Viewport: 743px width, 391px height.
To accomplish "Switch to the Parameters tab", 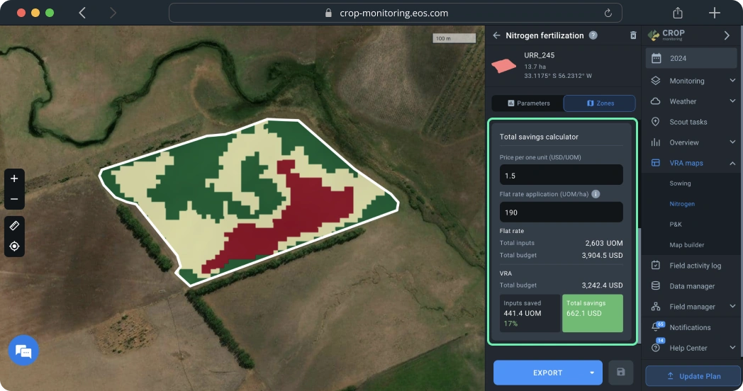I will 528,103.
